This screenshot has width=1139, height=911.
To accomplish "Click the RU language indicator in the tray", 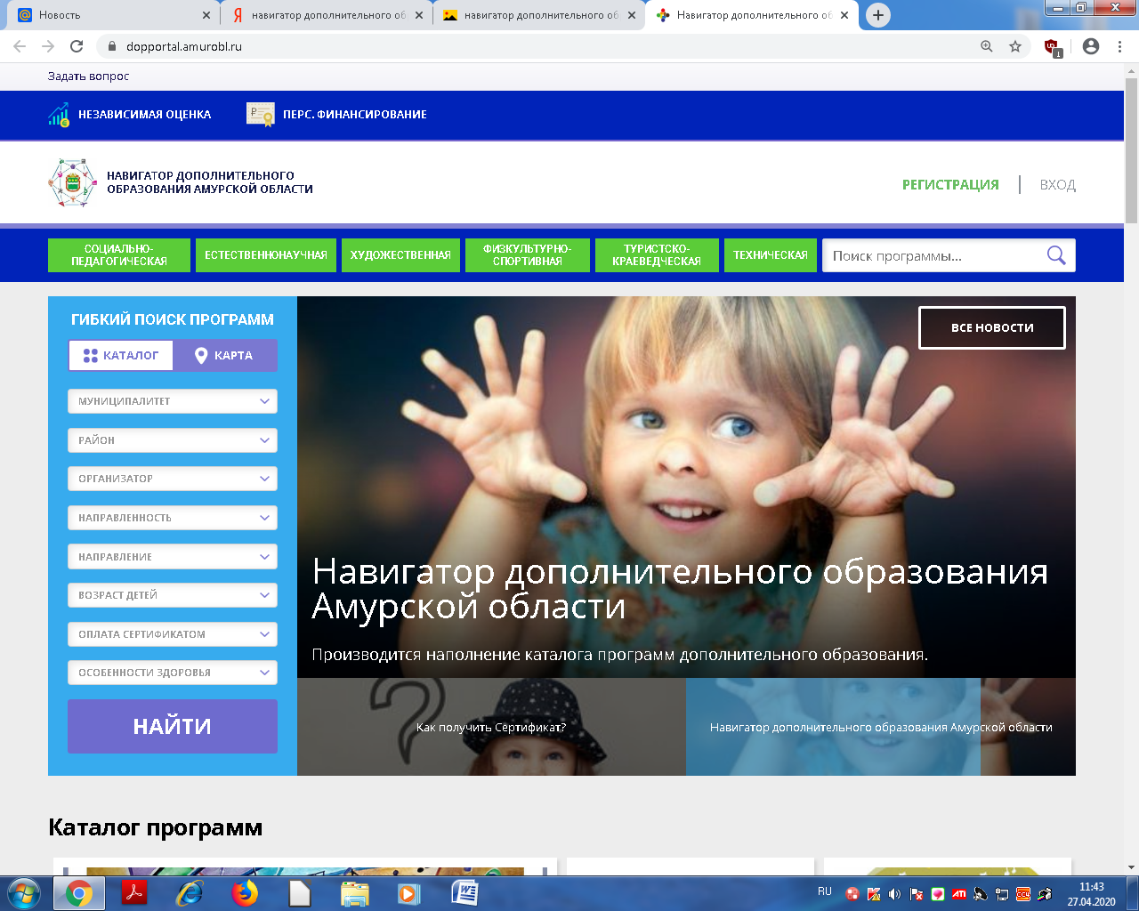I will (x=825, y=891).
